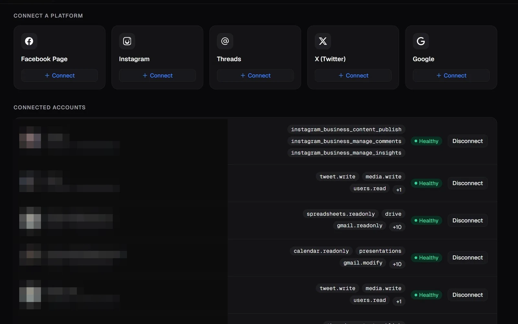The image size is (518, 324).
Task: Expand +10 scopes in spreadsheets.readonly row
Action: (397, 227)
